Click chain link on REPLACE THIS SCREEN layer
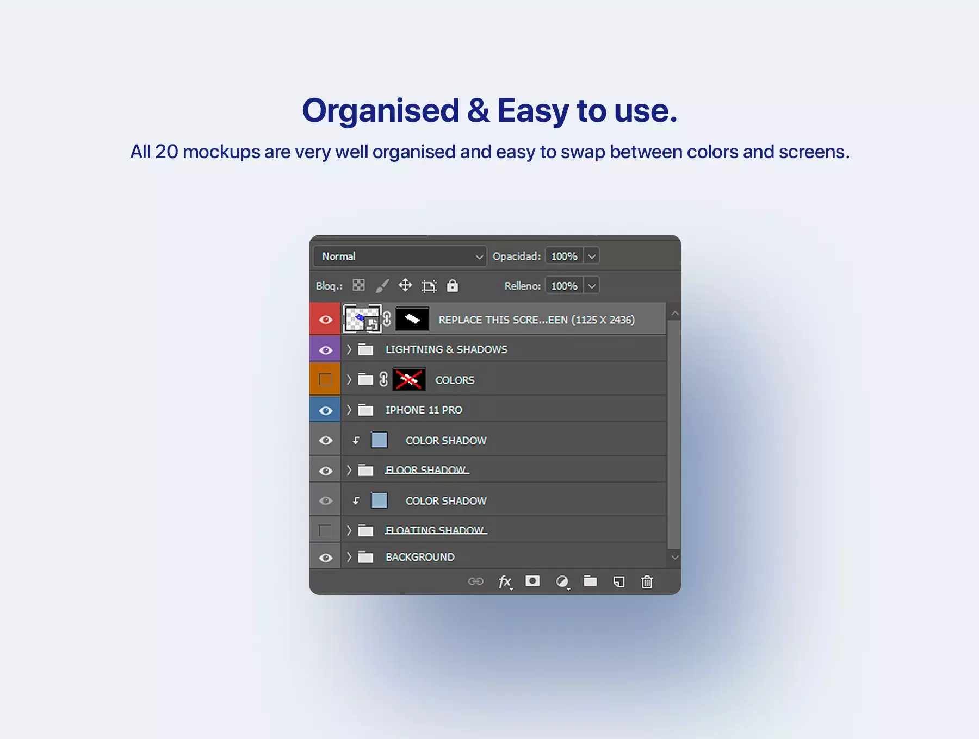979x739 pixels. (x=387, y=319)
